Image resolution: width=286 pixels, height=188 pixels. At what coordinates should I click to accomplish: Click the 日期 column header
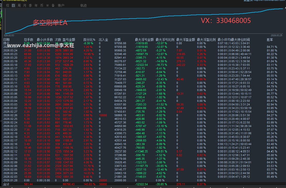[6, 40]
